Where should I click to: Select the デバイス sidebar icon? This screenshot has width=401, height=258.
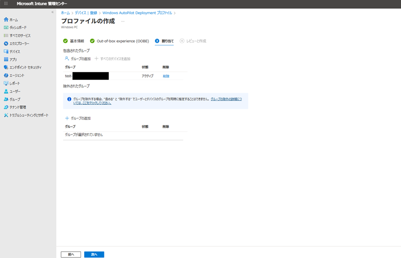pyautogui.click(x=6, y=52)
